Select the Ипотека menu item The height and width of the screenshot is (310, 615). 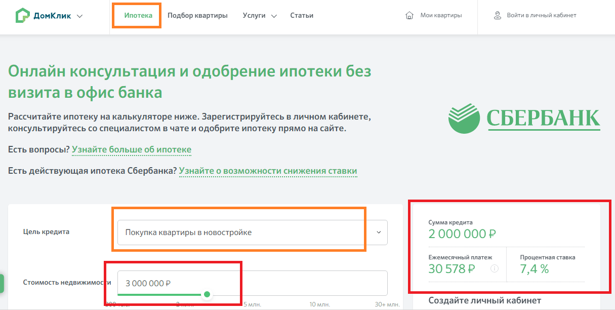tap(138, 16)
